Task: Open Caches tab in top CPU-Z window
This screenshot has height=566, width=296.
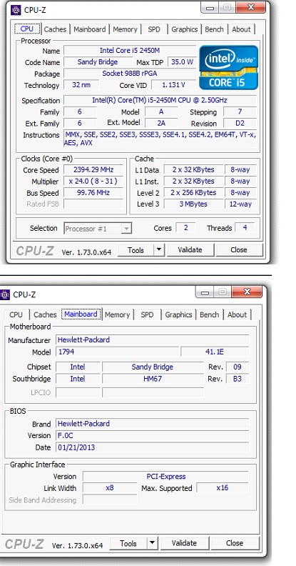Action: pyautogui.click(x=55, y=29)
